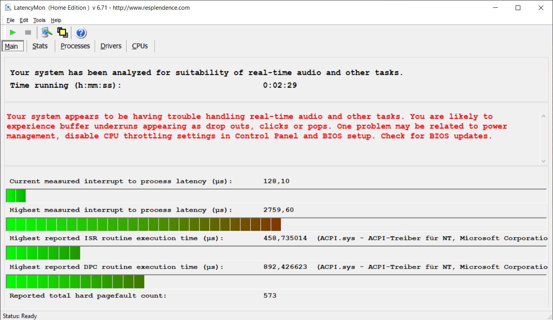This screenshot has height=320, width=553.
Task: Open the options icon in the toolbar
Action: coord(47,32)
